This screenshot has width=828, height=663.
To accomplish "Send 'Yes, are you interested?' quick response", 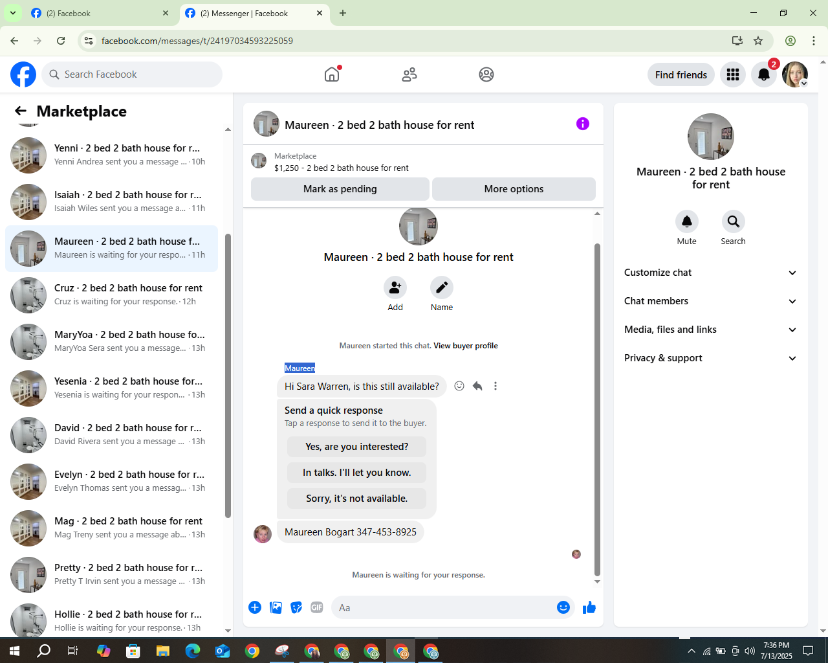I will pyautogui.click(x=356, y=447).
